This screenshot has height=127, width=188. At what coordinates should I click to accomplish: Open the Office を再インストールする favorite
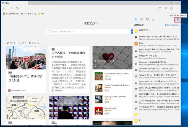coord(157,57)
